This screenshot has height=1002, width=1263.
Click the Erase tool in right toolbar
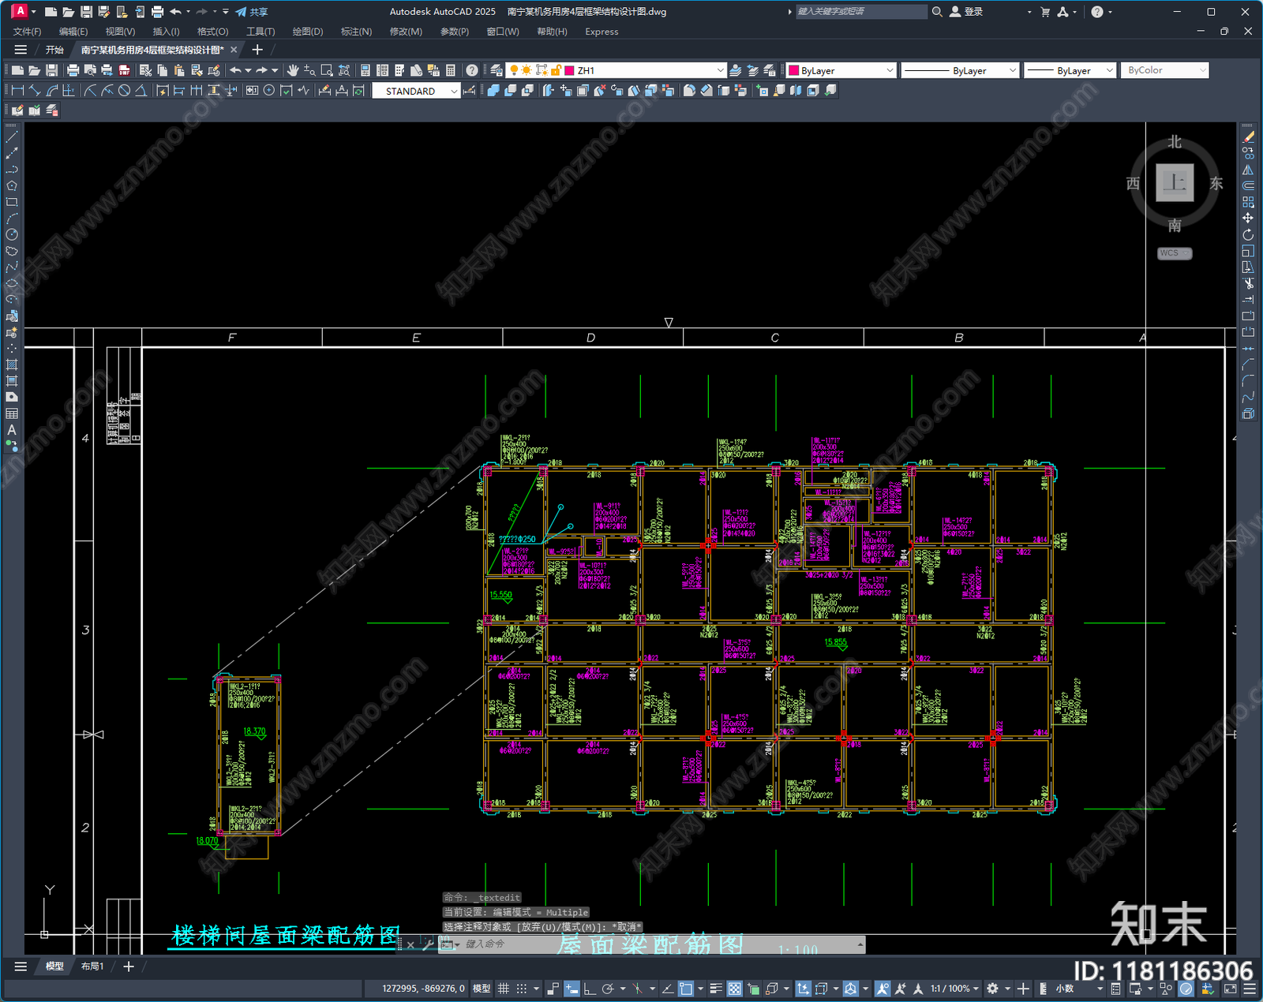tap(1248, 137)
